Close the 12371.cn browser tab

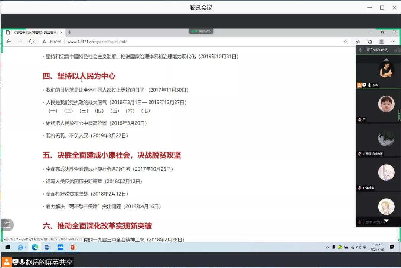pyautogui.click(x=61, y=33)
